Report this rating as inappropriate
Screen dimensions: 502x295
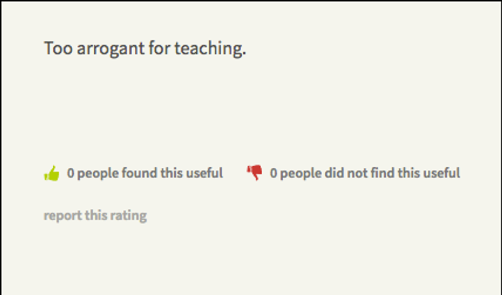click(95, 215)
